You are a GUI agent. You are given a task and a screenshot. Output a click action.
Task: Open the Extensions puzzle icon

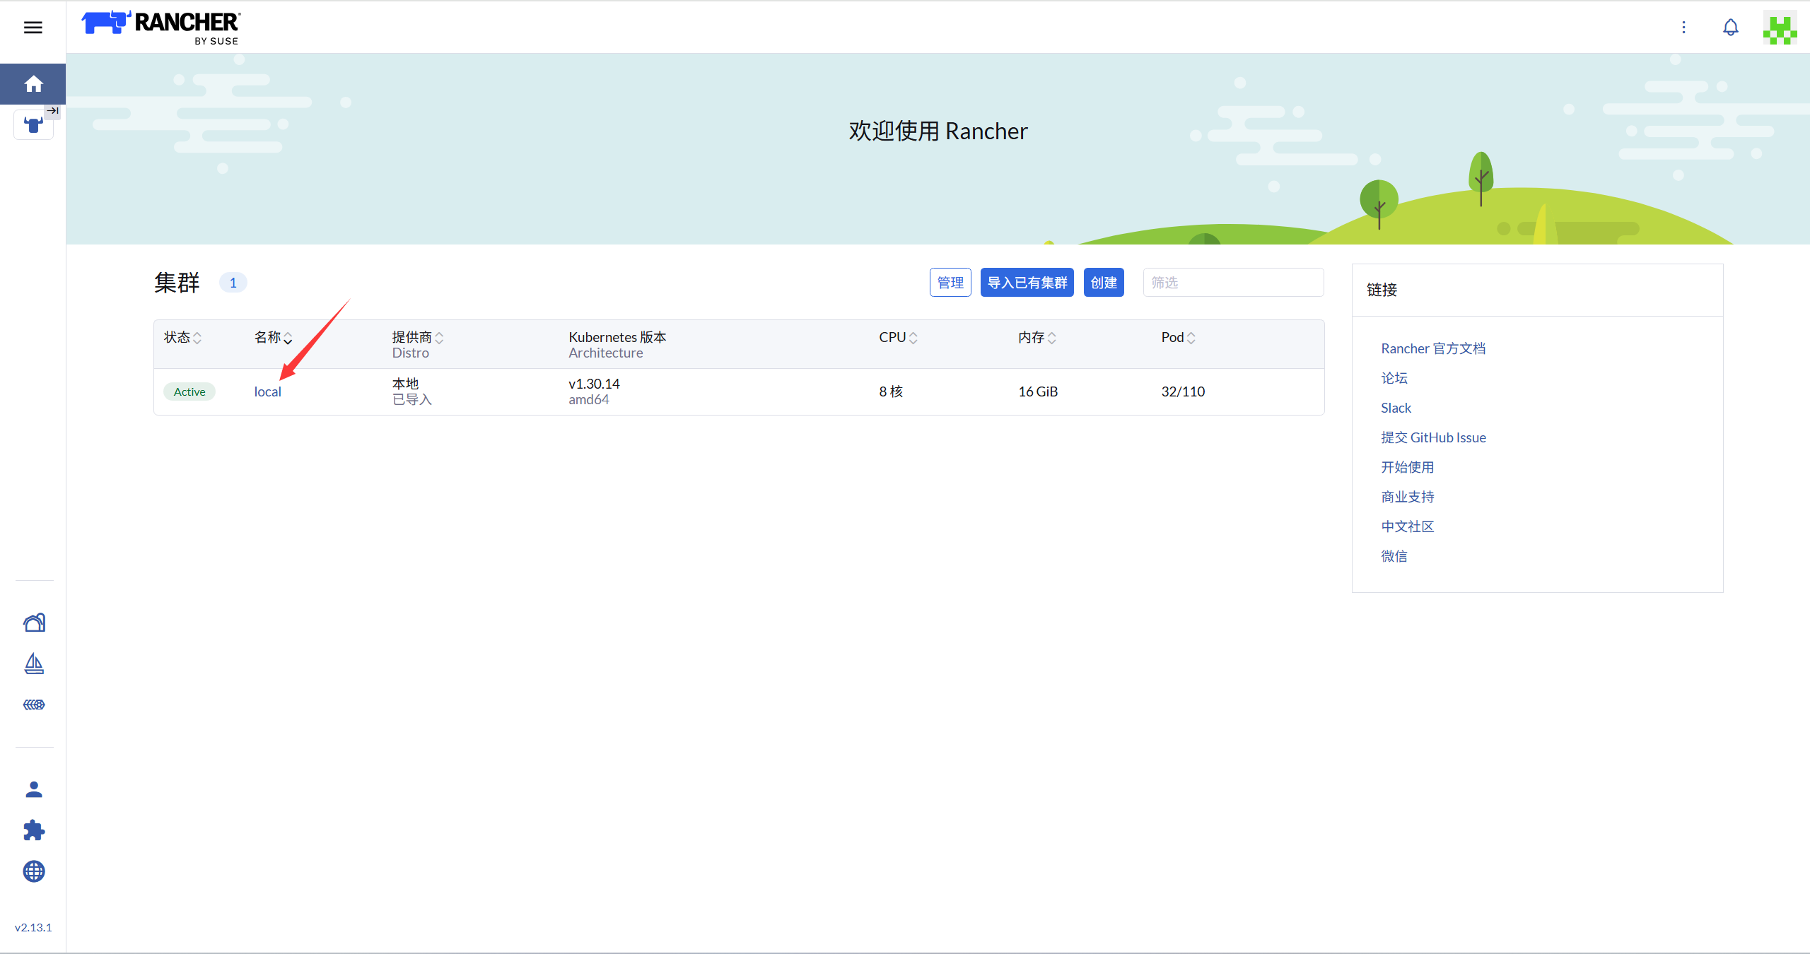click(x=34, y=830)
